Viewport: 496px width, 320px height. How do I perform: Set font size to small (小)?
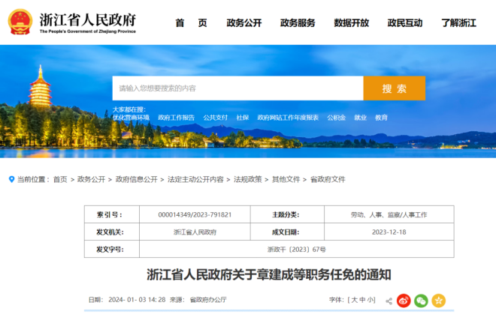370,300
